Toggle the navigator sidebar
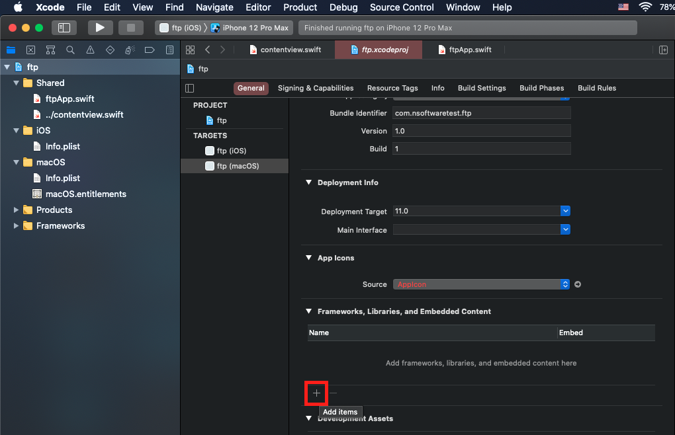This screenshot has height=435, width=675. tap(64, 28)
